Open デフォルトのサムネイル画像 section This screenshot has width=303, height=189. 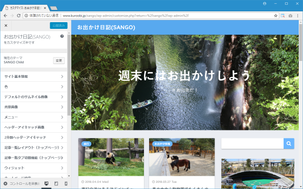pos(34,97)
